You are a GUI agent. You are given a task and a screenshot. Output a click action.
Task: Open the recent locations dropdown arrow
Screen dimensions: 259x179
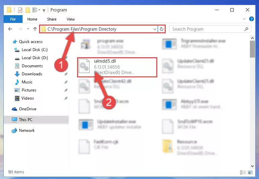[x=28, y=29]
